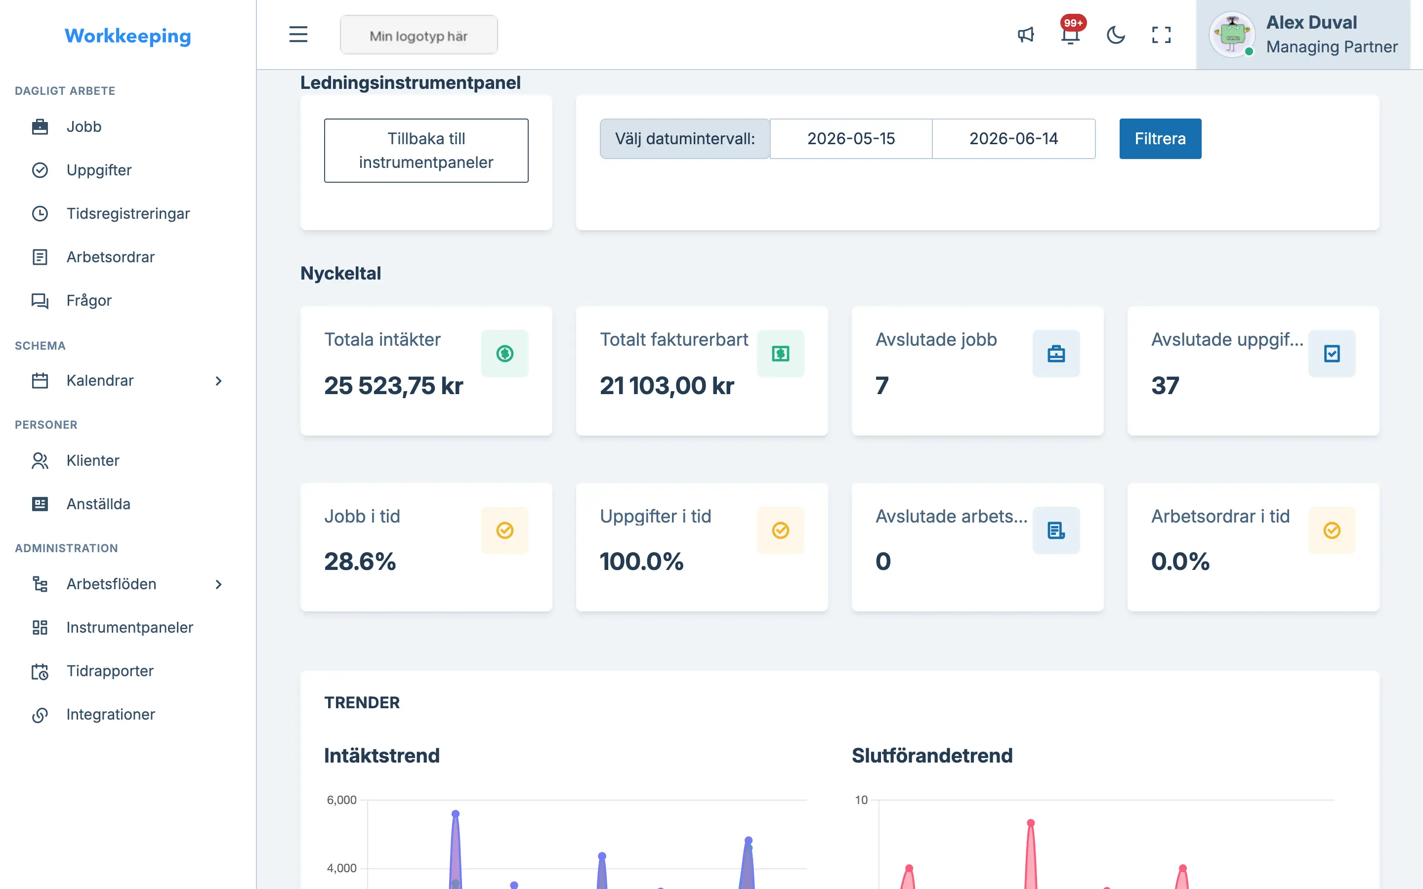Expand the Kalendrar chevron
Image resolution: width=1423 pixels, height=889 pixels.
tap(219, 380)
